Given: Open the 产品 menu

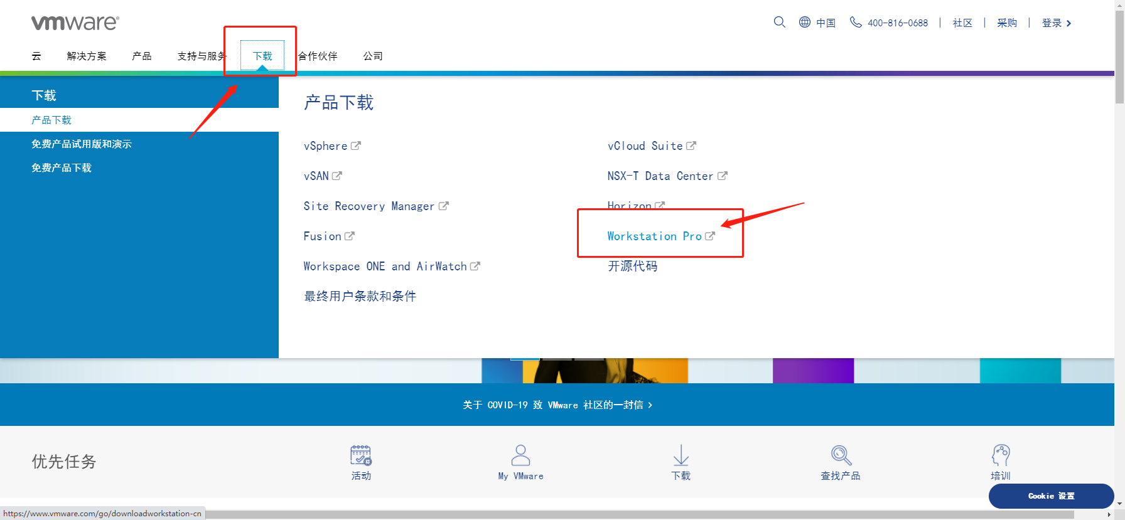Looking at the screenshot, I should [142, 56].
